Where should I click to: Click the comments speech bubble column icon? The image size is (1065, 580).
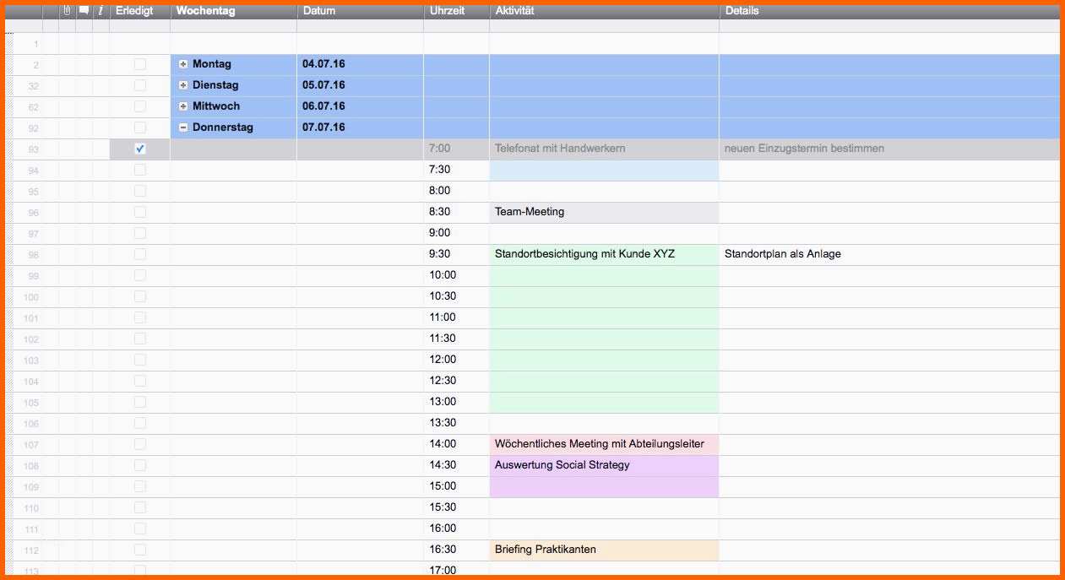click(84, 11)
